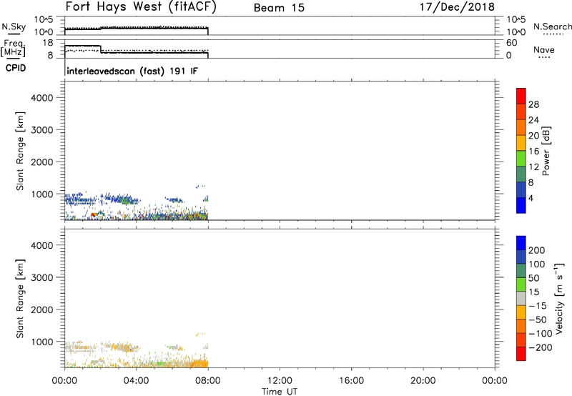Click the light green 12-16 dB Power color segment
This screenshot has height=396, width=572.
521,158
